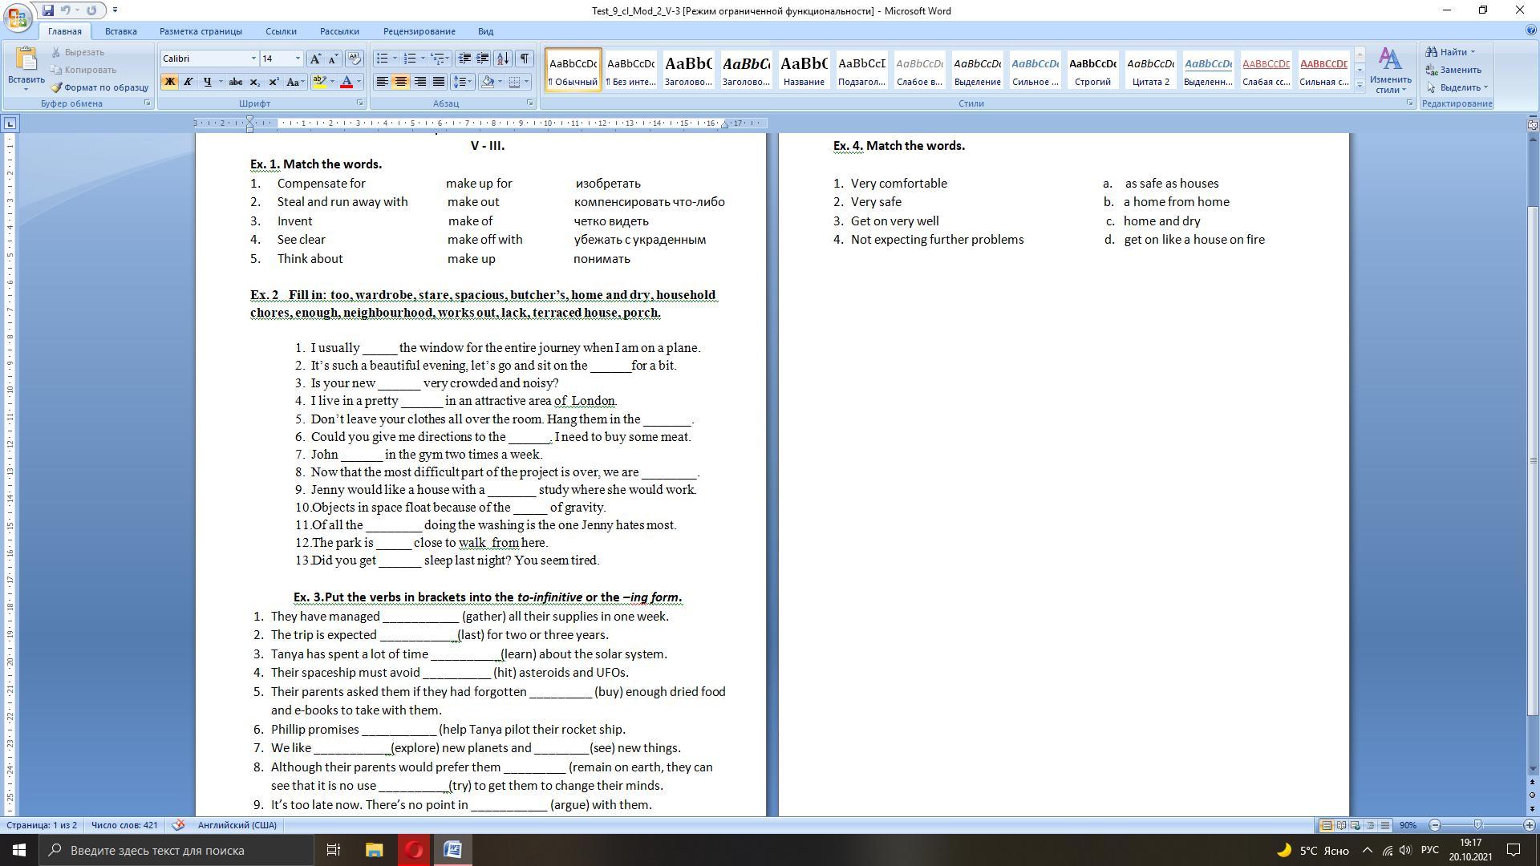1540x866 pixels.
Task: Click the Clear Formatting eraser icon
Action: click(355, 59)
